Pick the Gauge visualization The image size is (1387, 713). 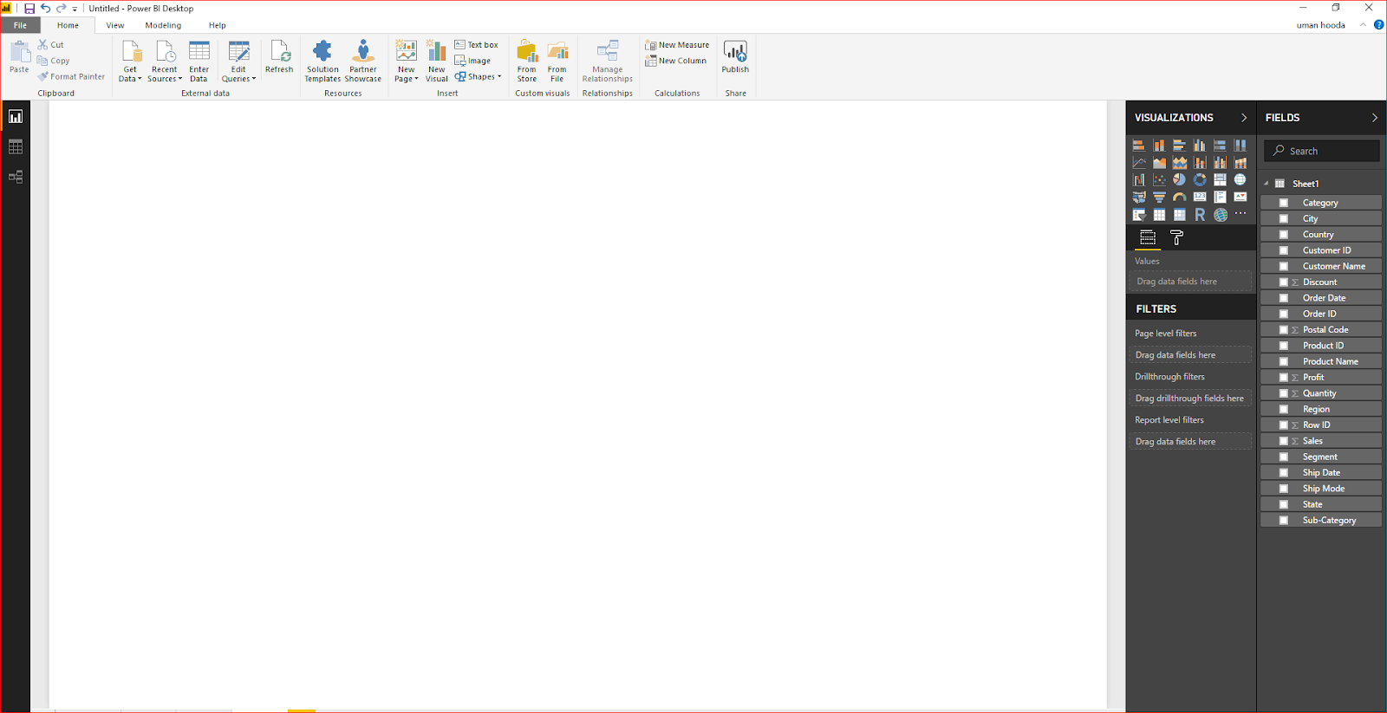[x=1180, y=198]
